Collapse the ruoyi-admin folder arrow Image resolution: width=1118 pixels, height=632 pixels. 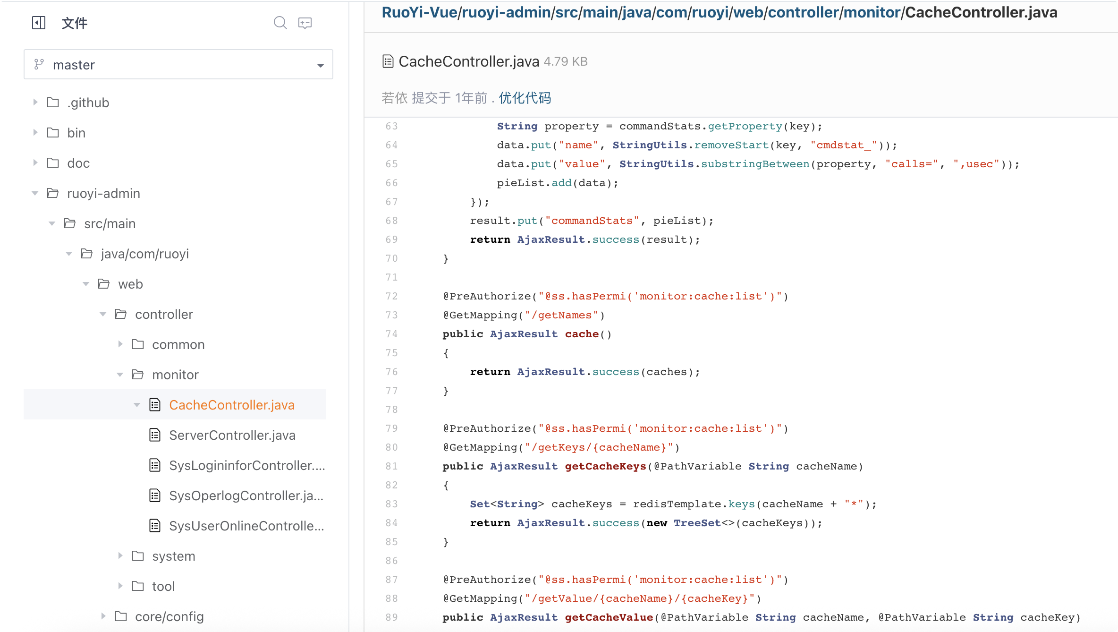tap(35, 193)
